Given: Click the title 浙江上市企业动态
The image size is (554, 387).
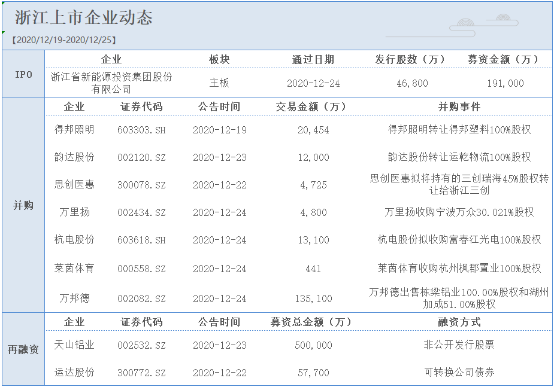Looking at the screenshot, I should [x=84, y=17].
